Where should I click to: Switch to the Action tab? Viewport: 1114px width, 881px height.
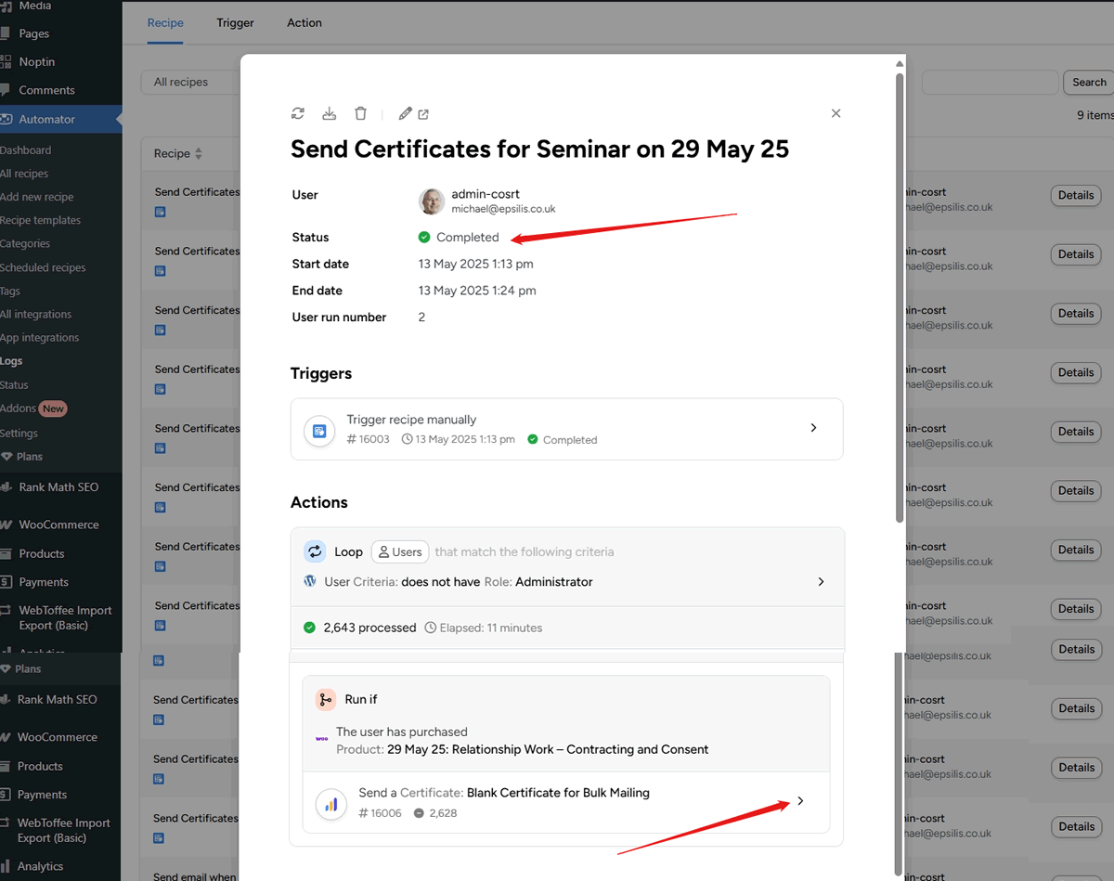point(304,22)
